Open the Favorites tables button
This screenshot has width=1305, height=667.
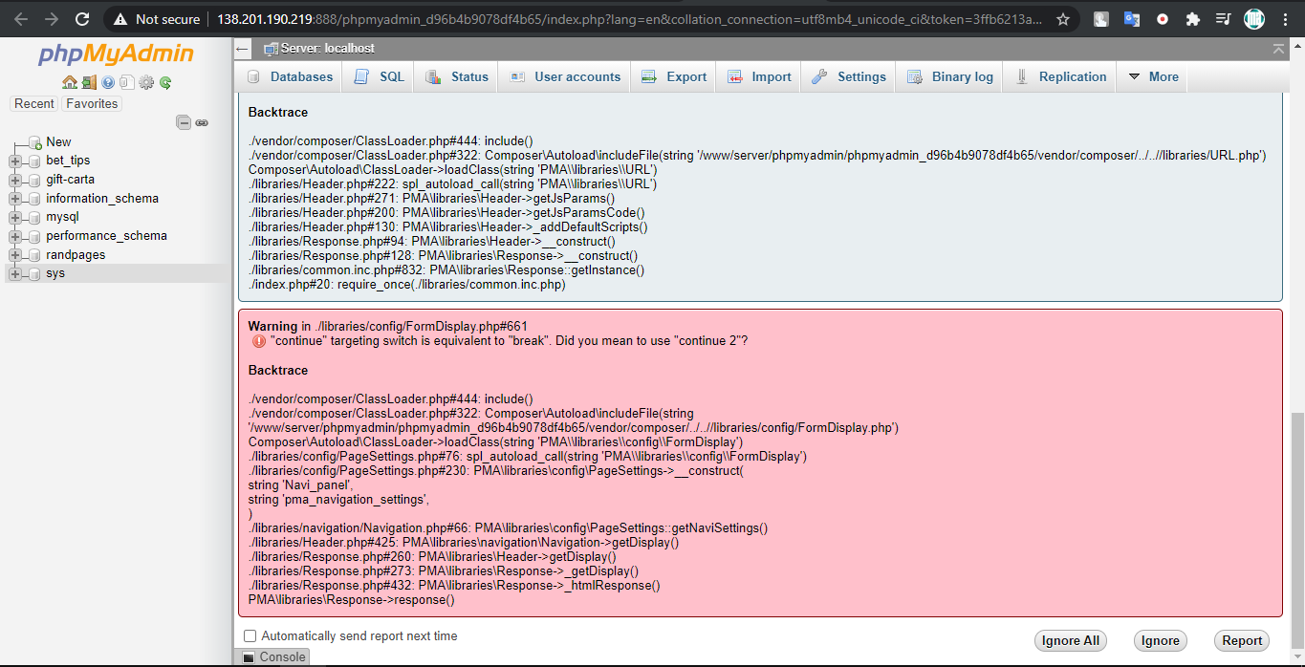(92, 103)
